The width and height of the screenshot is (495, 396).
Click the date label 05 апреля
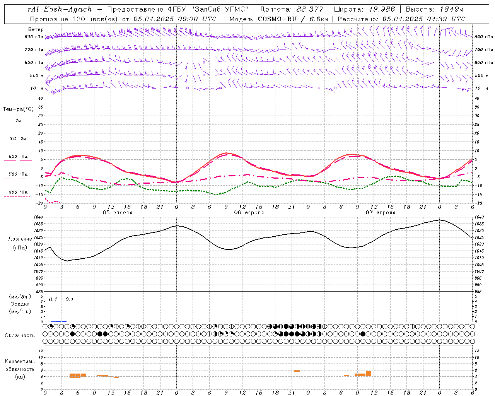click(117, 213)
